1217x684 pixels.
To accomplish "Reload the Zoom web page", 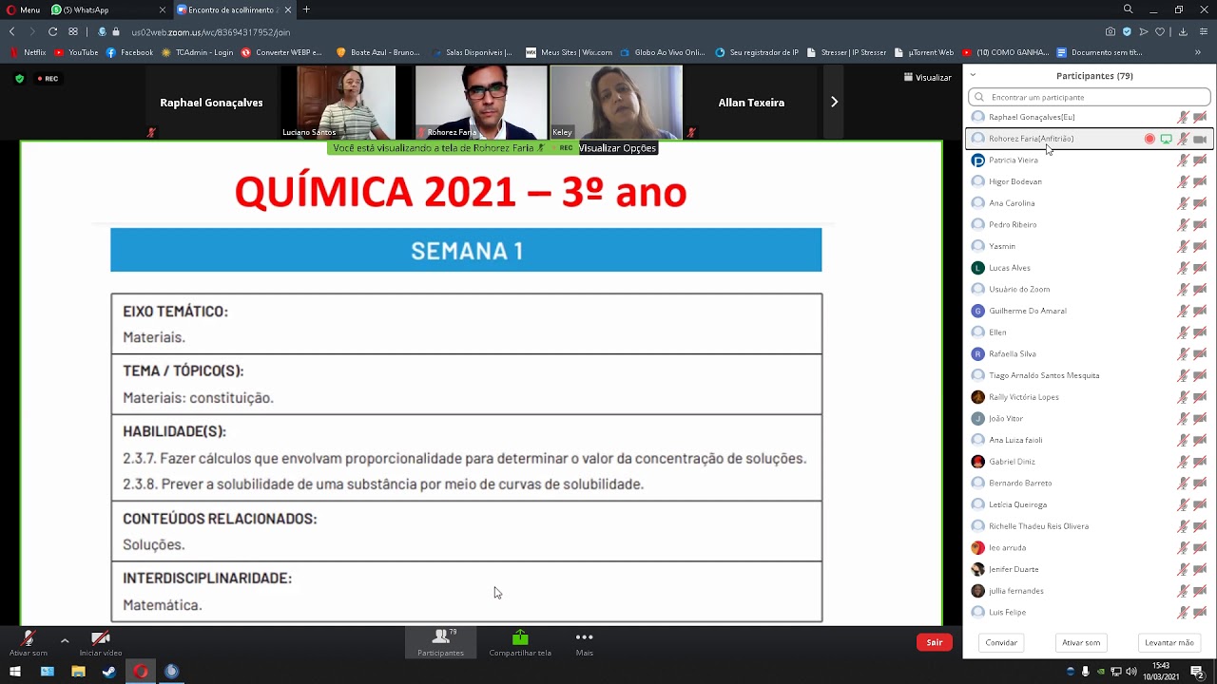I will click(52, 31).
